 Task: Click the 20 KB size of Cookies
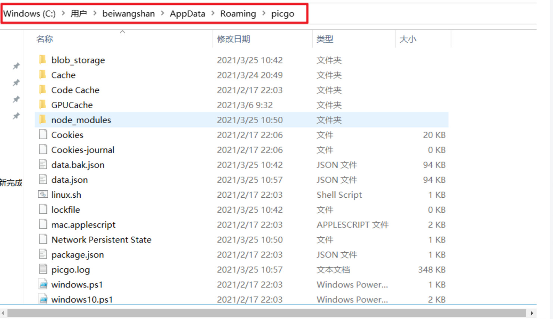pos(434,135)
